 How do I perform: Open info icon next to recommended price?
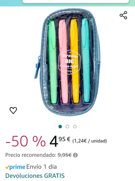click(x=75, y=155)
